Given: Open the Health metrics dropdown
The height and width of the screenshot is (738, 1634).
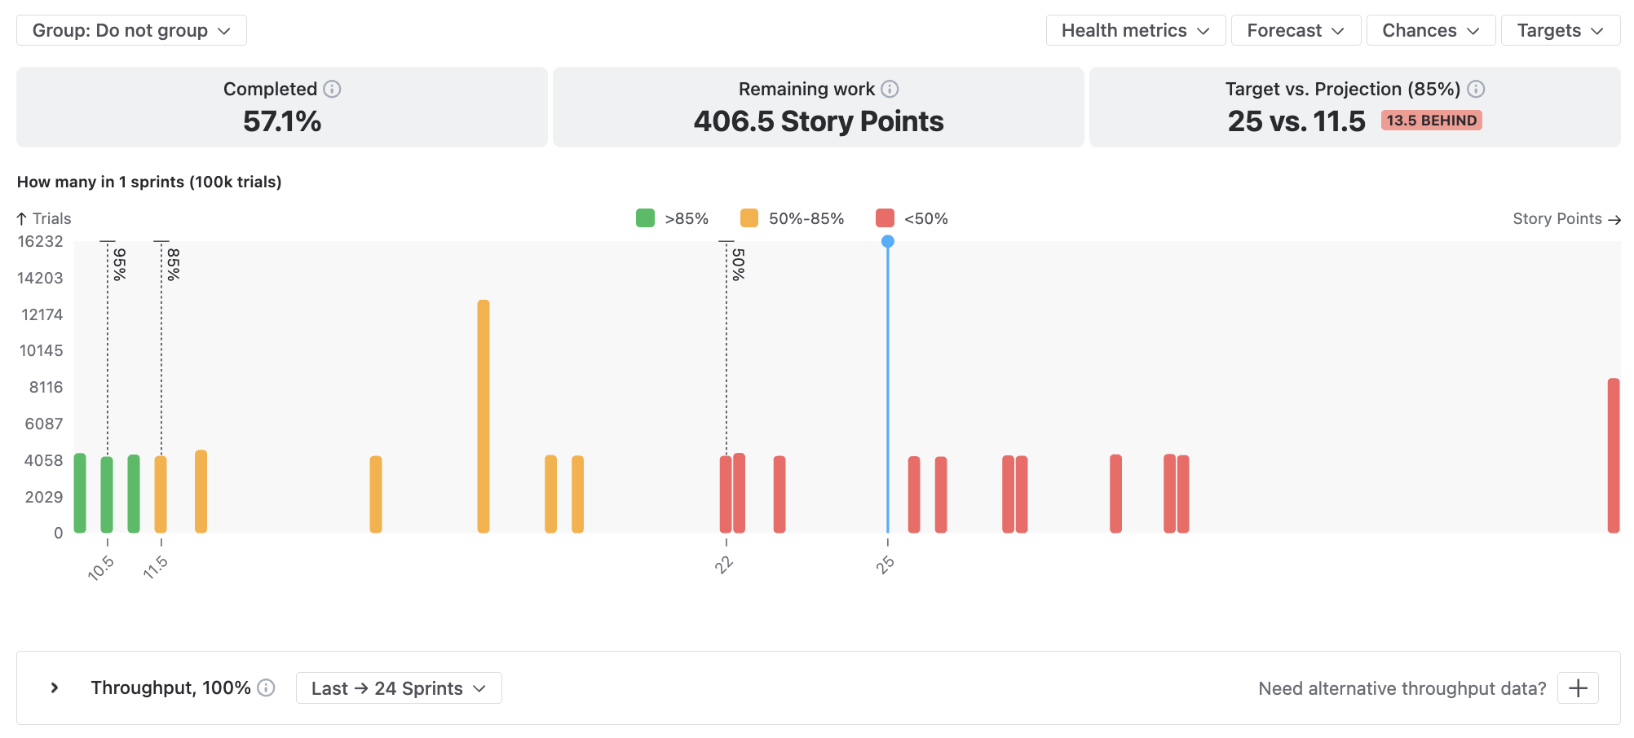Looking at the screenshot, I should coord(1135,30).
